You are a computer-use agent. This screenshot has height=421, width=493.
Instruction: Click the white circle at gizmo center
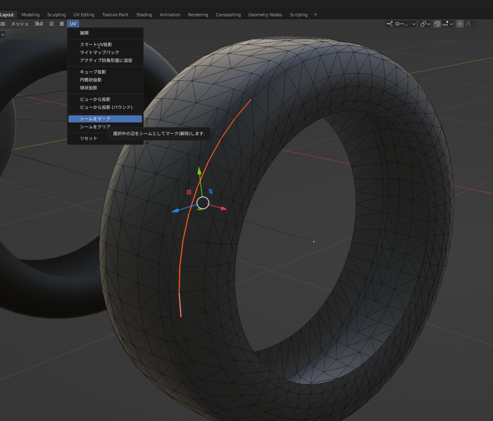click(203, 202)
